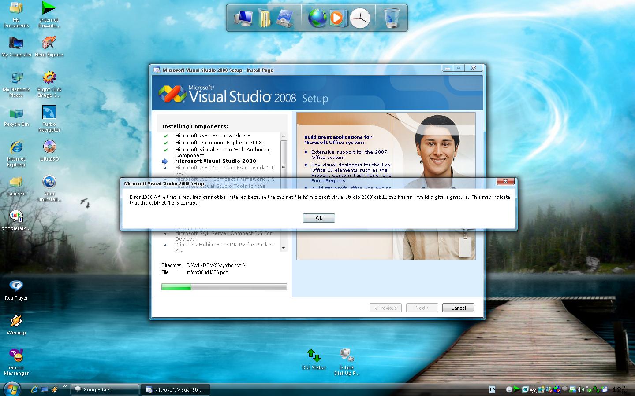Launch RealPlayer from the desktop

point(16,290)
